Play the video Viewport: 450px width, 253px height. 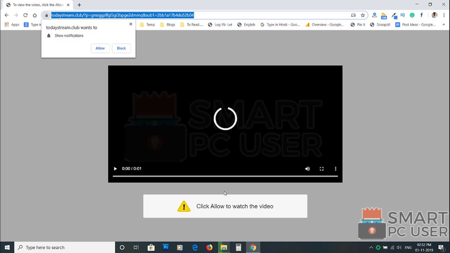[x=115, y=169]
